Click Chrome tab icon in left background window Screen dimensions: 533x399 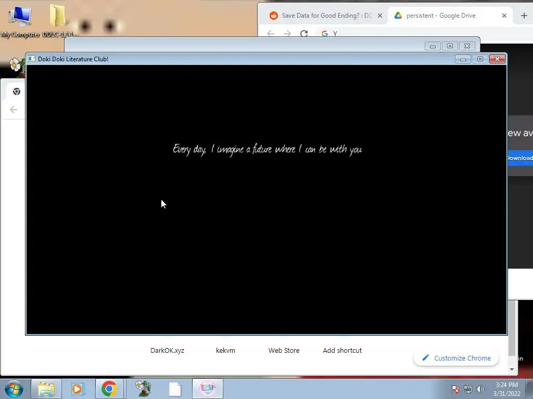(16, 91)
